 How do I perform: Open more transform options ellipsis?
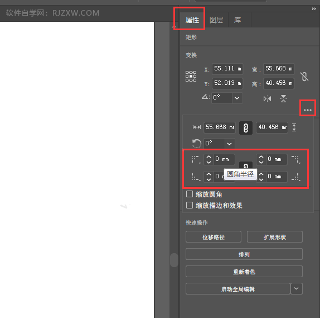coord(308,110)
